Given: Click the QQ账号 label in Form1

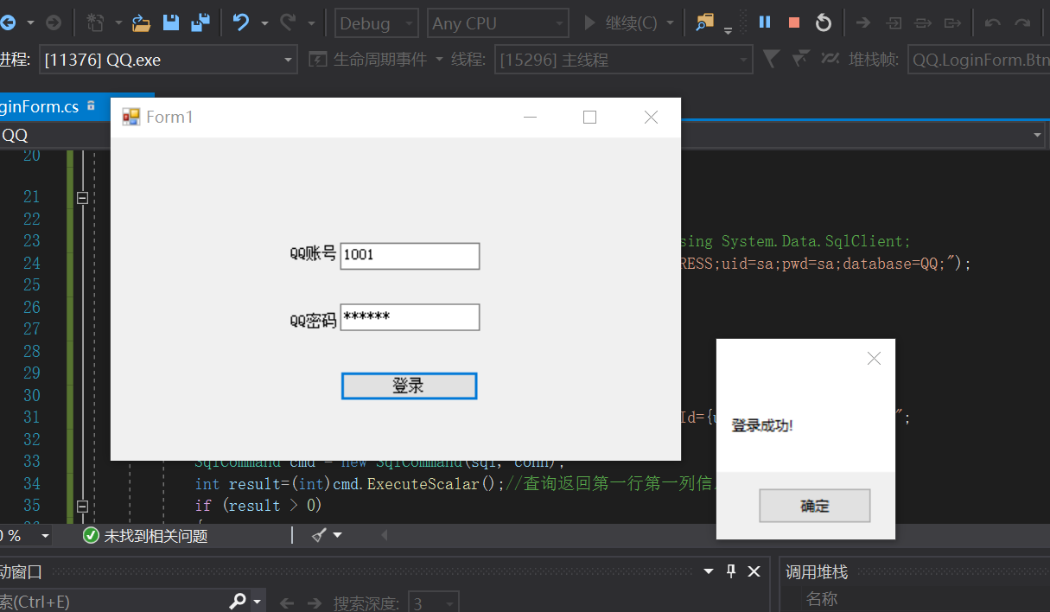Looking at the screenshot, I should tap(313, 253).
